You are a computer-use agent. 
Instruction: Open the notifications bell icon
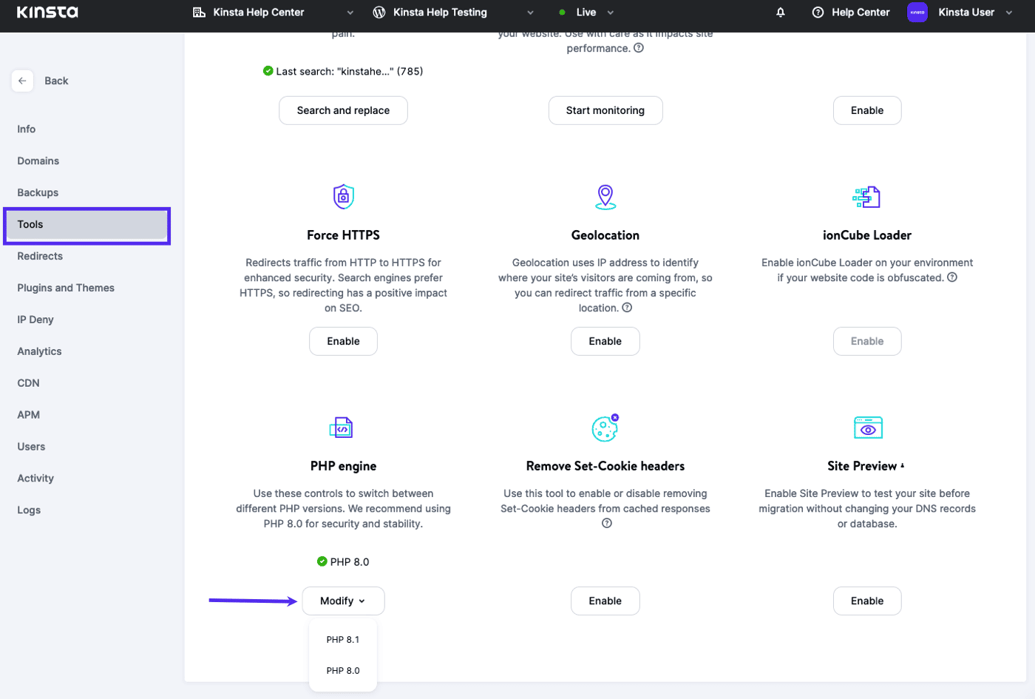coord(781,12)
